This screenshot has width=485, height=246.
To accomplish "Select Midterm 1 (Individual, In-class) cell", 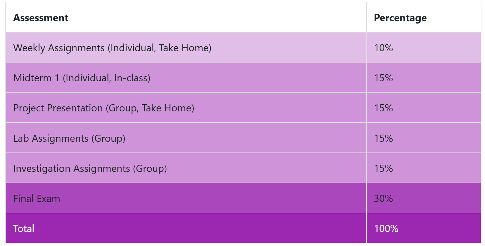I will coord(82,78).
